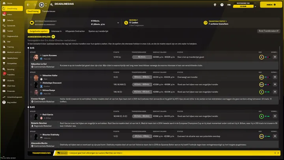Dismiss Sébastien Haller offer with X
Screen dimensions: 284x160
tap(275, 77)
